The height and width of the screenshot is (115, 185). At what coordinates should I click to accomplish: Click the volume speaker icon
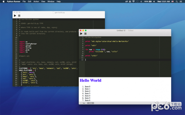(x=154, y=2)
